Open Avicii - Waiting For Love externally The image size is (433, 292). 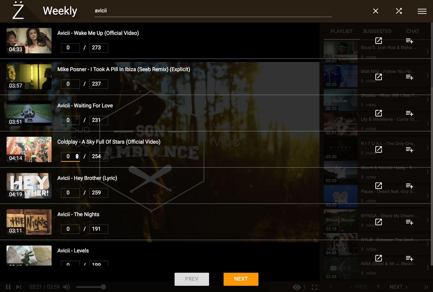[x=379, y=113]
